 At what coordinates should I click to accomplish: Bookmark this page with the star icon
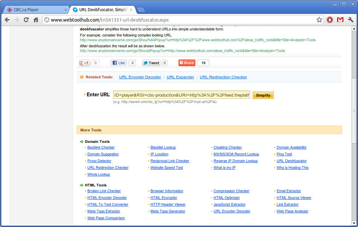(x=319, y=20)
